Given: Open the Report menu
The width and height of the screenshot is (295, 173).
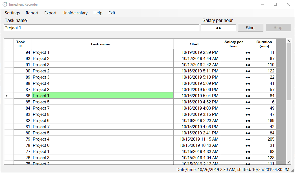Looking at the screenshot, I should pos(32,13).
